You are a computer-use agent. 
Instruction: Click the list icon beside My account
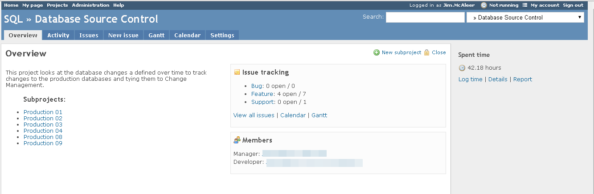pyautogui.click(x=525, y=5)
